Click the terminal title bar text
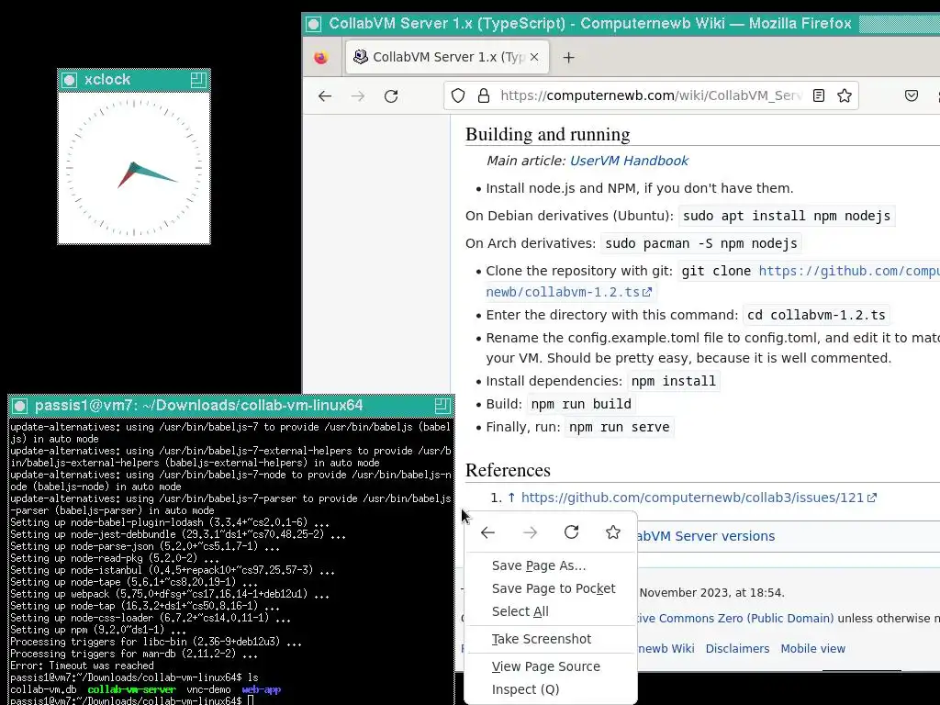The height and width of the screenshot is (705, 940). [x=198, y=405]
